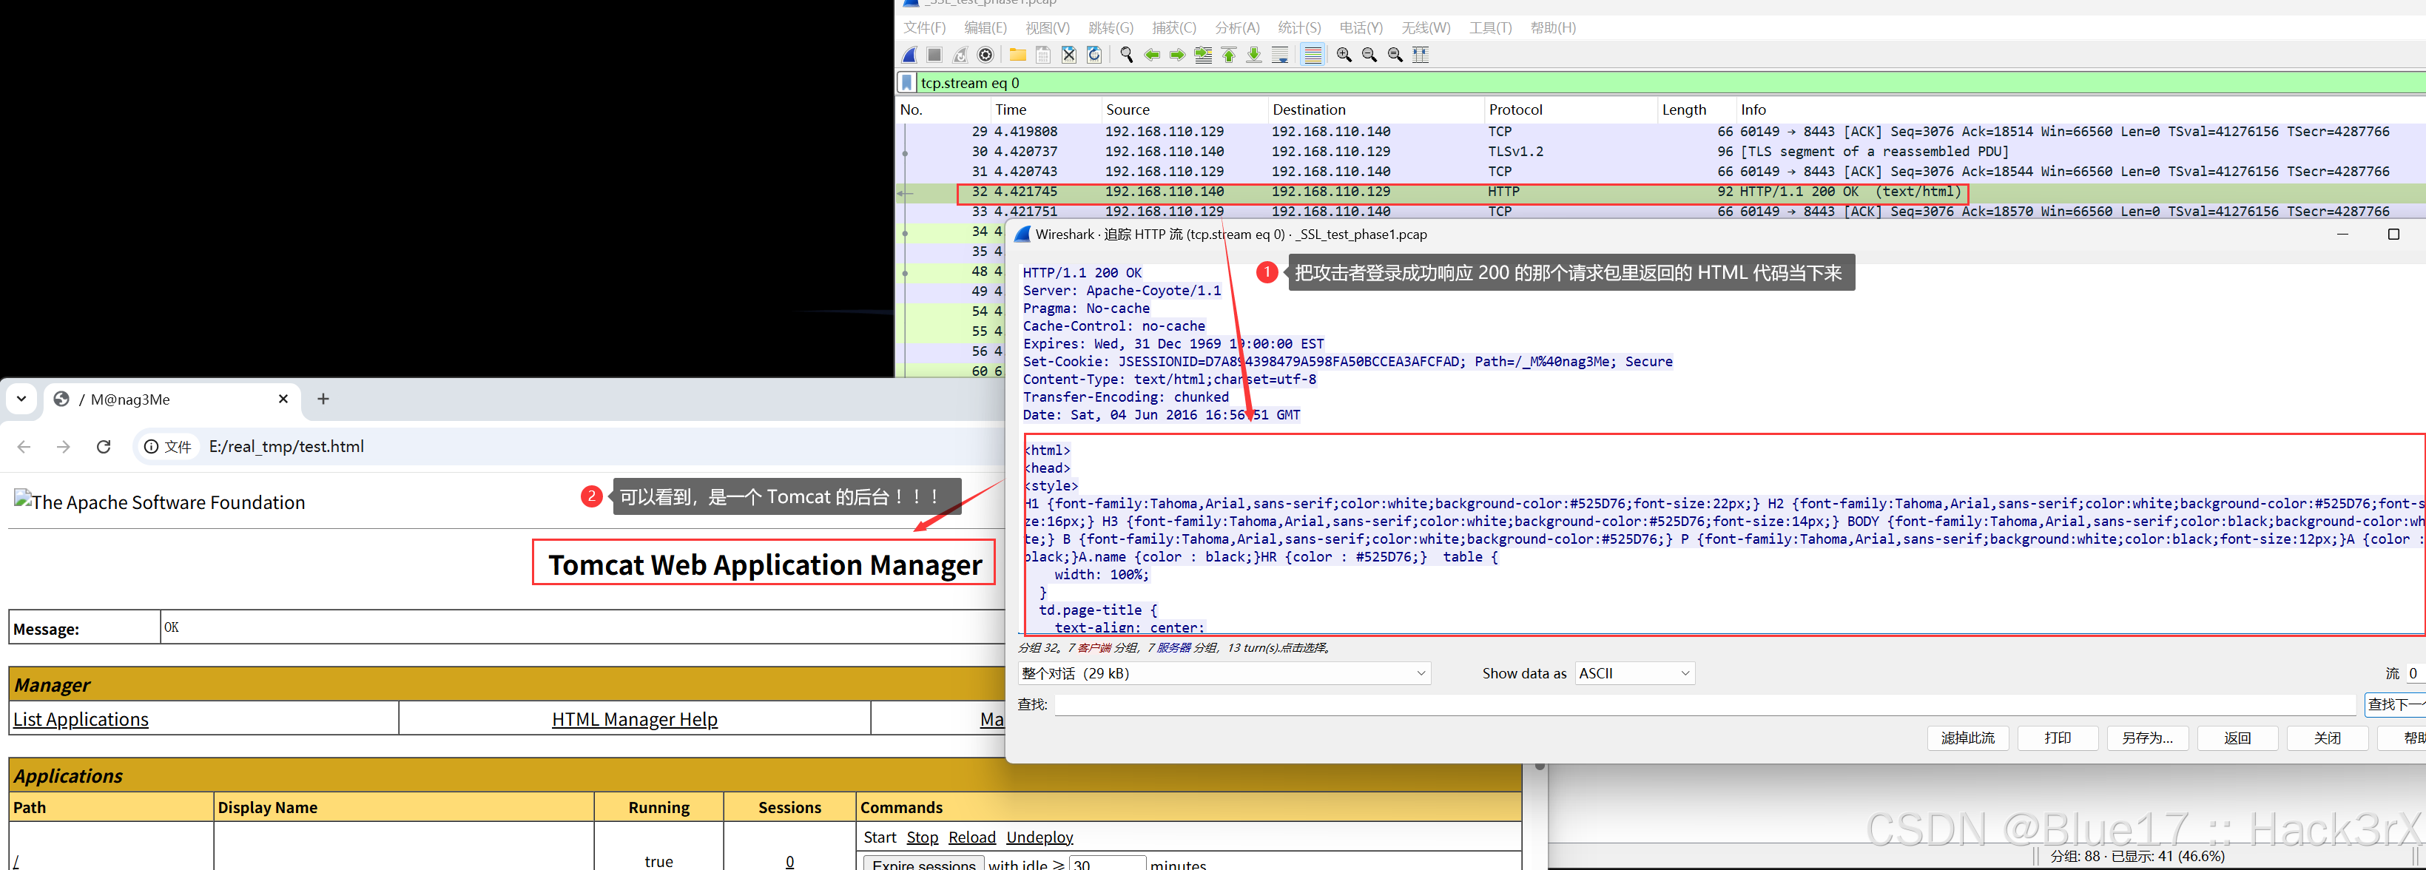The width and height of the screenshot is (2426, 870).
Task: Open the capture options gear icon
Action: click(985, 55)
